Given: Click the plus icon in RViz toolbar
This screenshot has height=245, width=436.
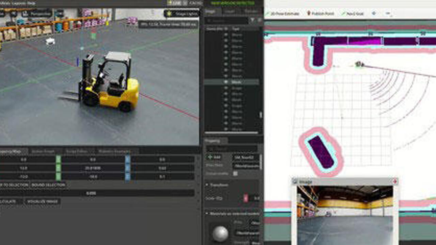Looking at the screenshot, I should coord(374,13).
